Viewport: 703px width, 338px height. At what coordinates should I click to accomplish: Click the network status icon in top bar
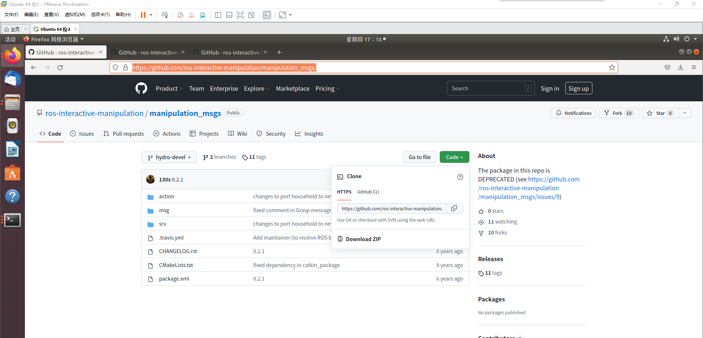point(666,39)
